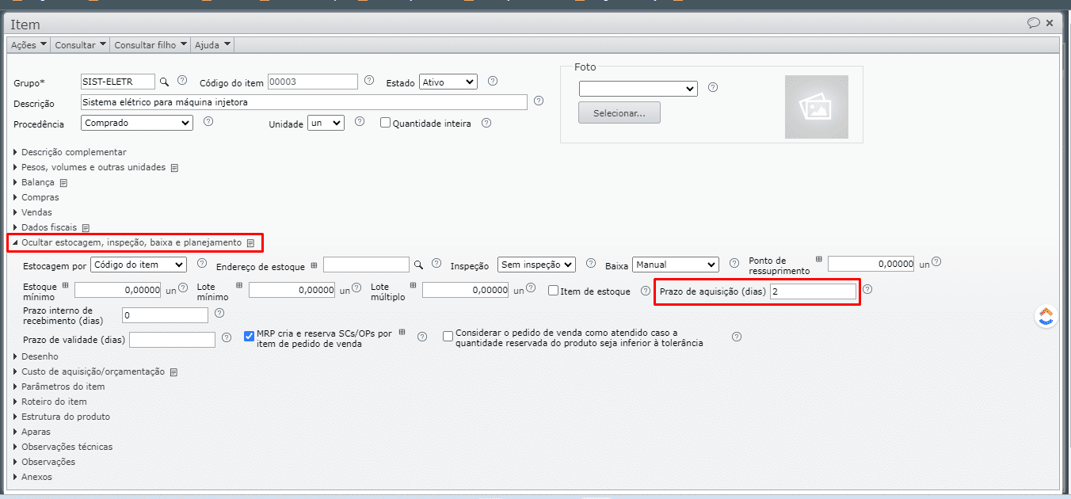Click help icon next to Quantidade inteira
1071x499 pixels.
[x=486, y=123]
